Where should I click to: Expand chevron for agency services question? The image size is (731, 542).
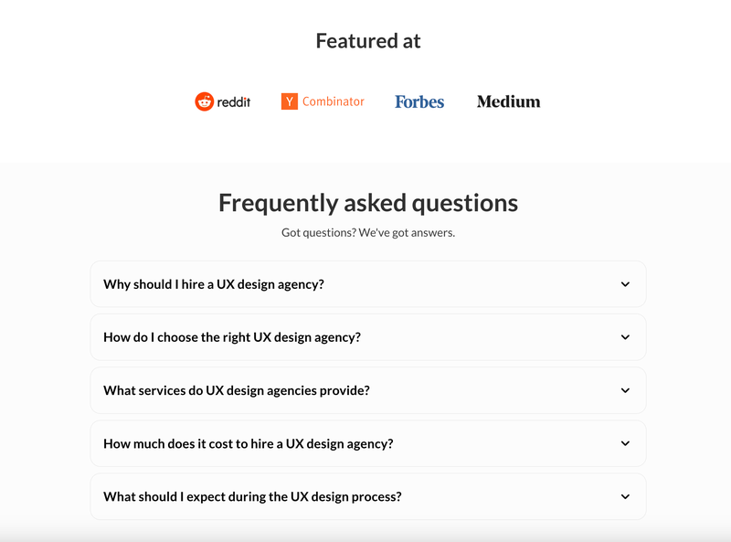(625, 390)
